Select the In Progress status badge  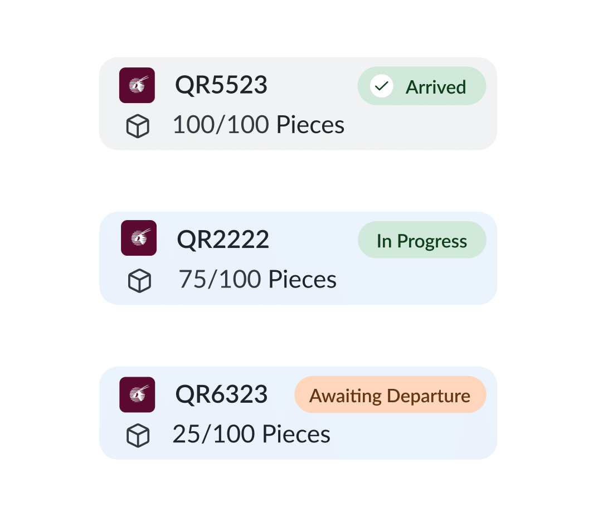click(422, 240)
